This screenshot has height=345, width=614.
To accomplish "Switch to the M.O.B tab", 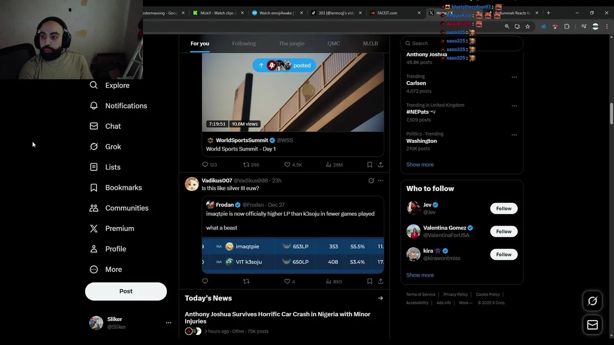I will pos(370,44).
